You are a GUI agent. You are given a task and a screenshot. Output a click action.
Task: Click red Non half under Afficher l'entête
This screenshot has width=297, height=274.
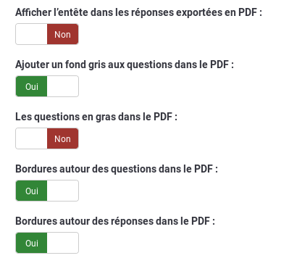tap(63, 34)
